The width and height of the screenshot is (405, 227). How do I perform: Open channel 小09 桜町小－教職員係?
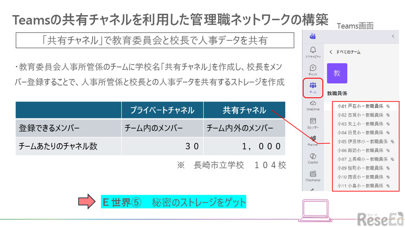[360, 168]
